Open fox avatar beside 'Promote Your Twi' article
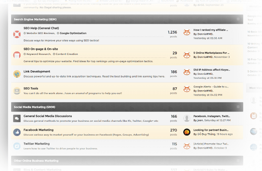262x171 pixels. 187,146
